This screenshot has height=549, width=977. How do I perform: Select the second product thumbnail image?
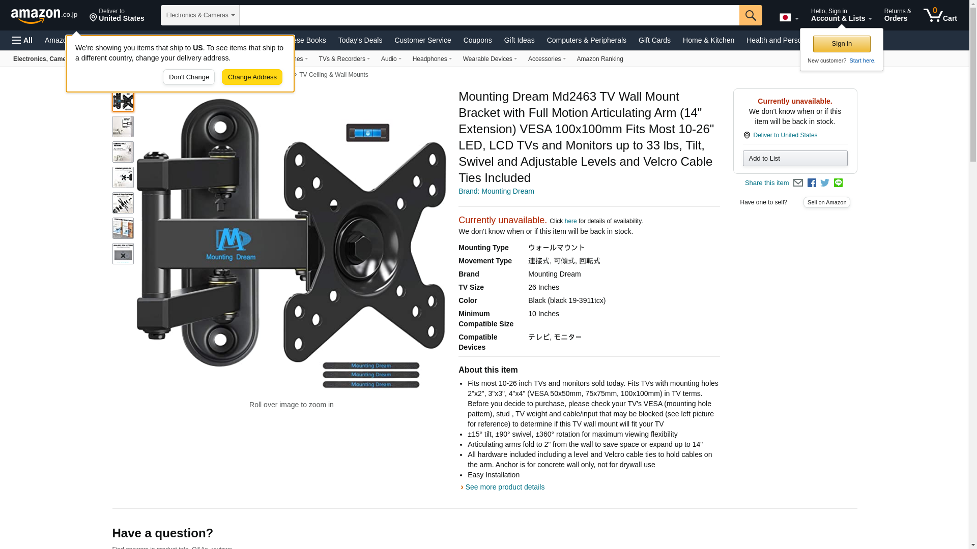pos(123,127)
